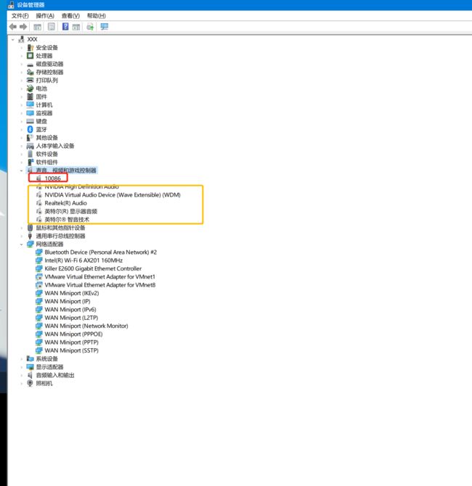Select Bluetooth Device (Personal Area Network) #2
This screenshot has width=472, height=486.
click(101, 252)
